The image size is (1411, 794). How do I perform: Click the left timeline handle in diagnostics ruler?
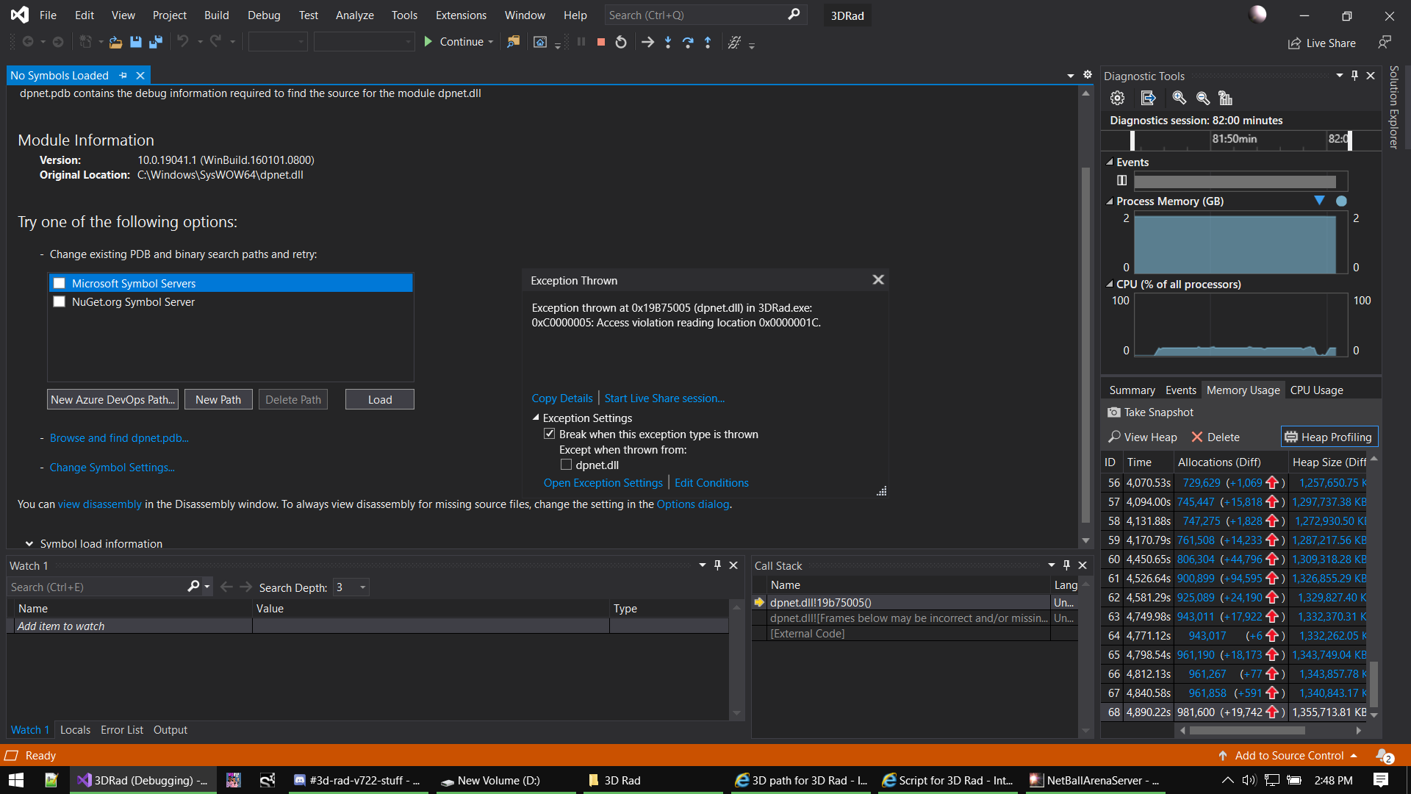click(1132, 140)
